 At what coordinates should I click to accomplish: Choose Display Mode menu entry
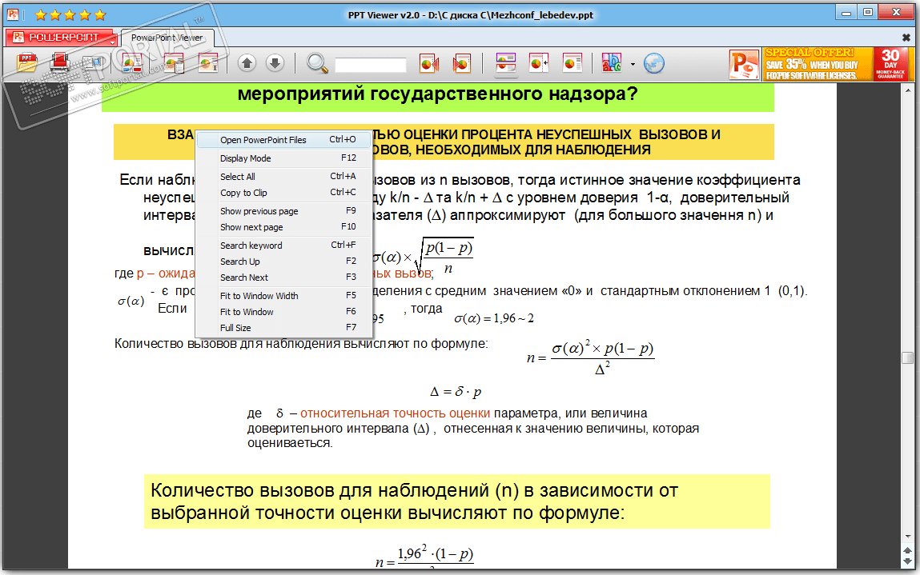pyautogui.click(x=284, y=158)
